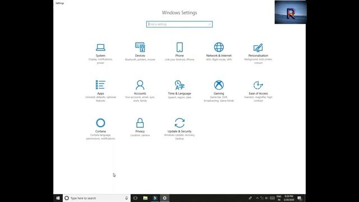Open Network & Internet settings
The width and height of the screenshot is (359, 202).
tap(219, 52)
